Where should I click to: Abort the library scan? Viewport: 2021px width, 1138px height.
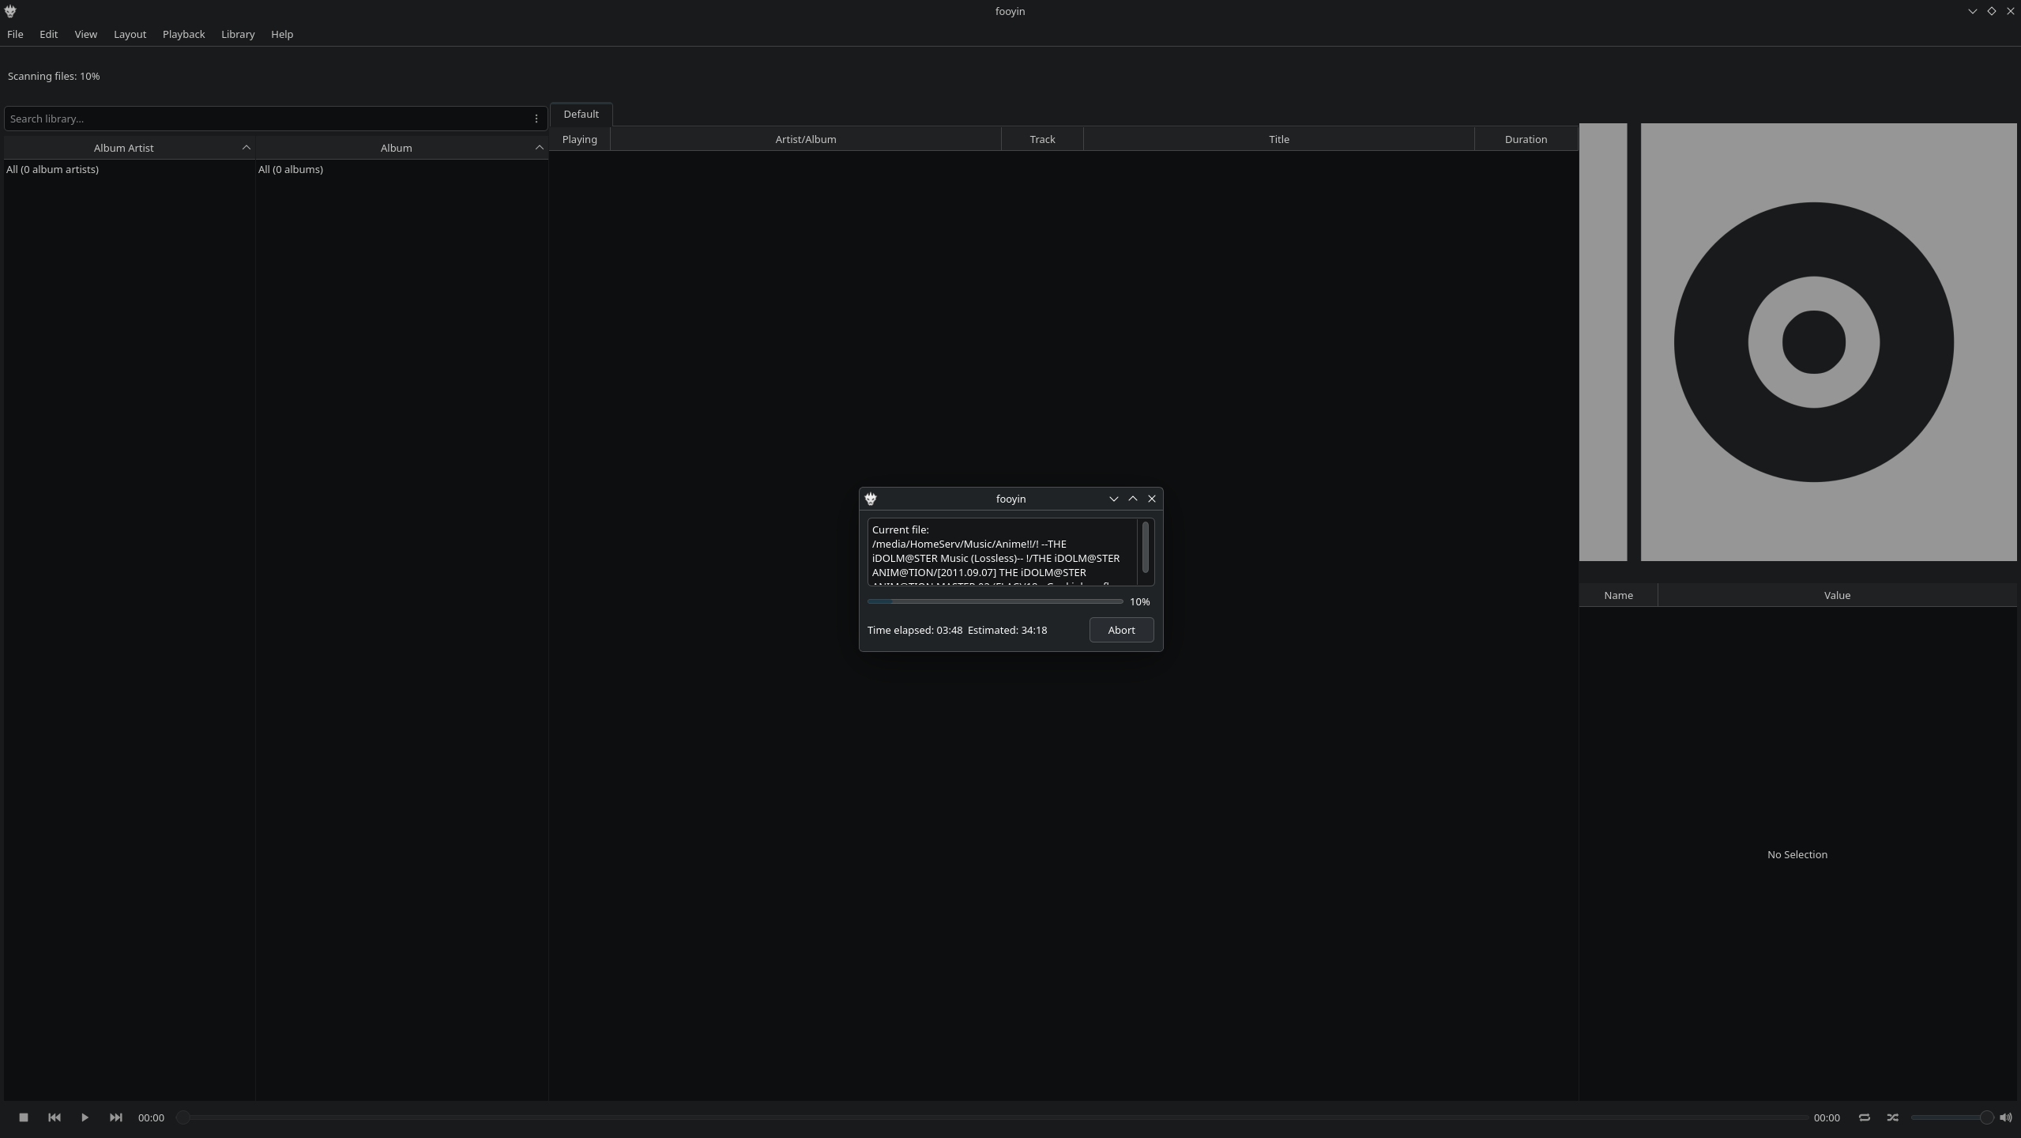pos(1120,630)
